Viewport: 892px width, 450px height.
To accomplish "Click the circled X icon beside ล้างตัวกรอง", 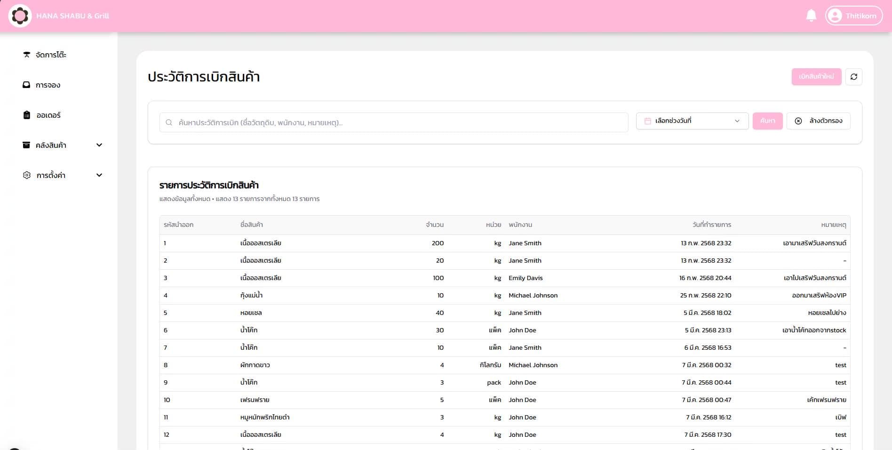I will tap(798, 121).
